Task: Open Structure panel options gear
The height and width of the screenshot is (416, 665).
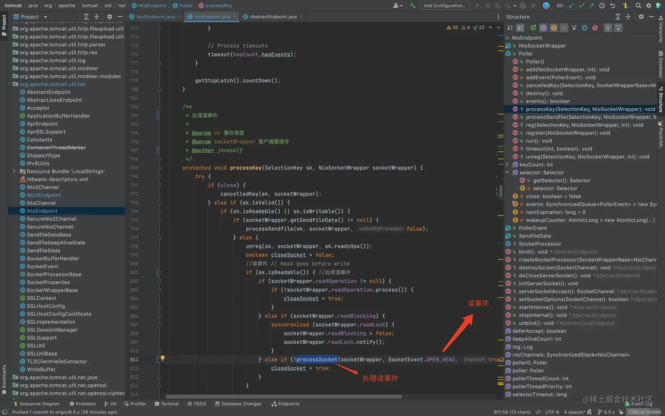Action: click(641, 17)
